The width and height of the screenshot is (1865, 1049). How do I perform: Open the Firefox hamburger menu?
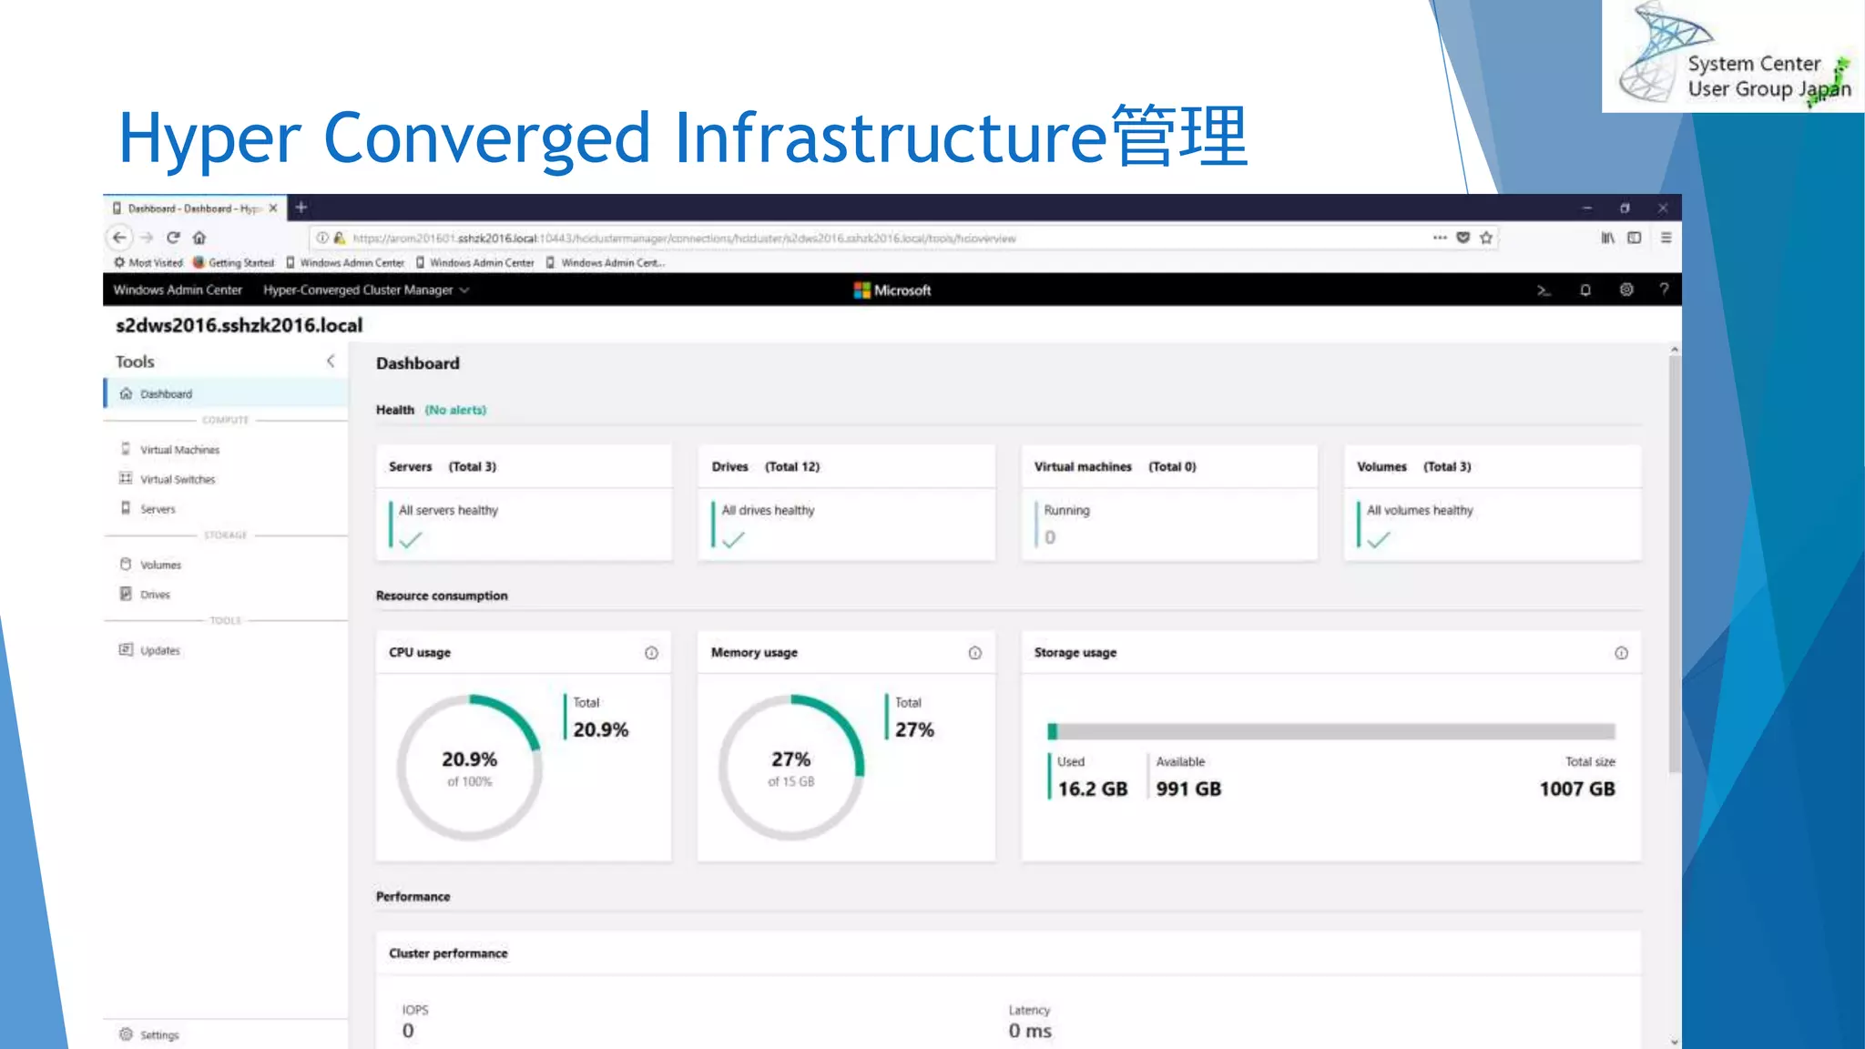click(x=1666, y=238)
